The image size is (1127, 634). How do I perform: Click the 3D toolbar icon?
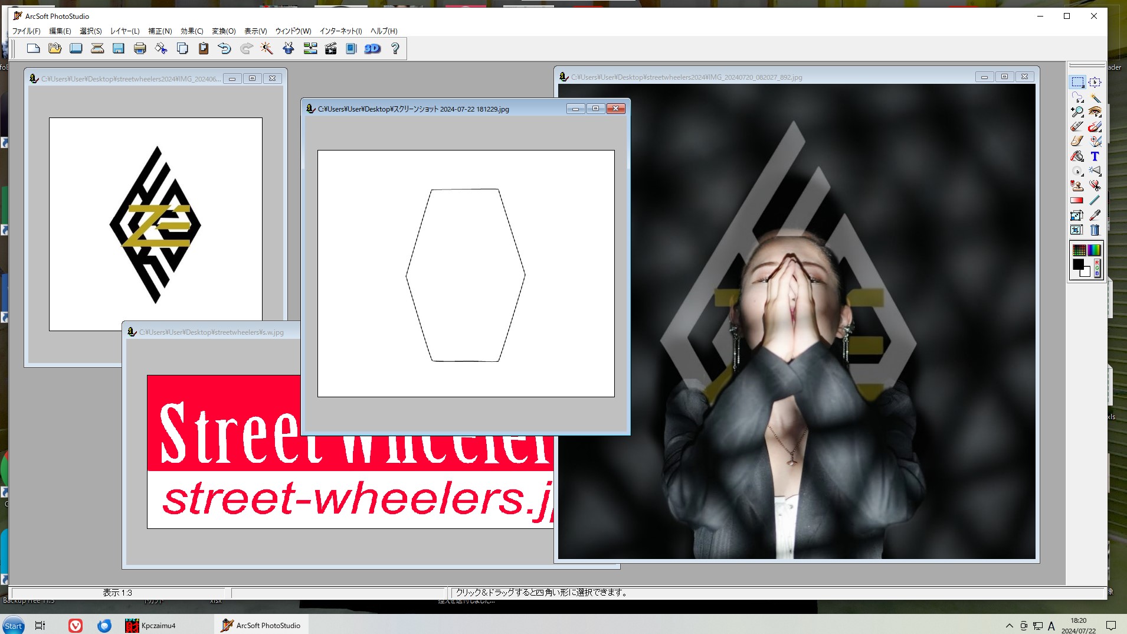(x=372, y=48)
